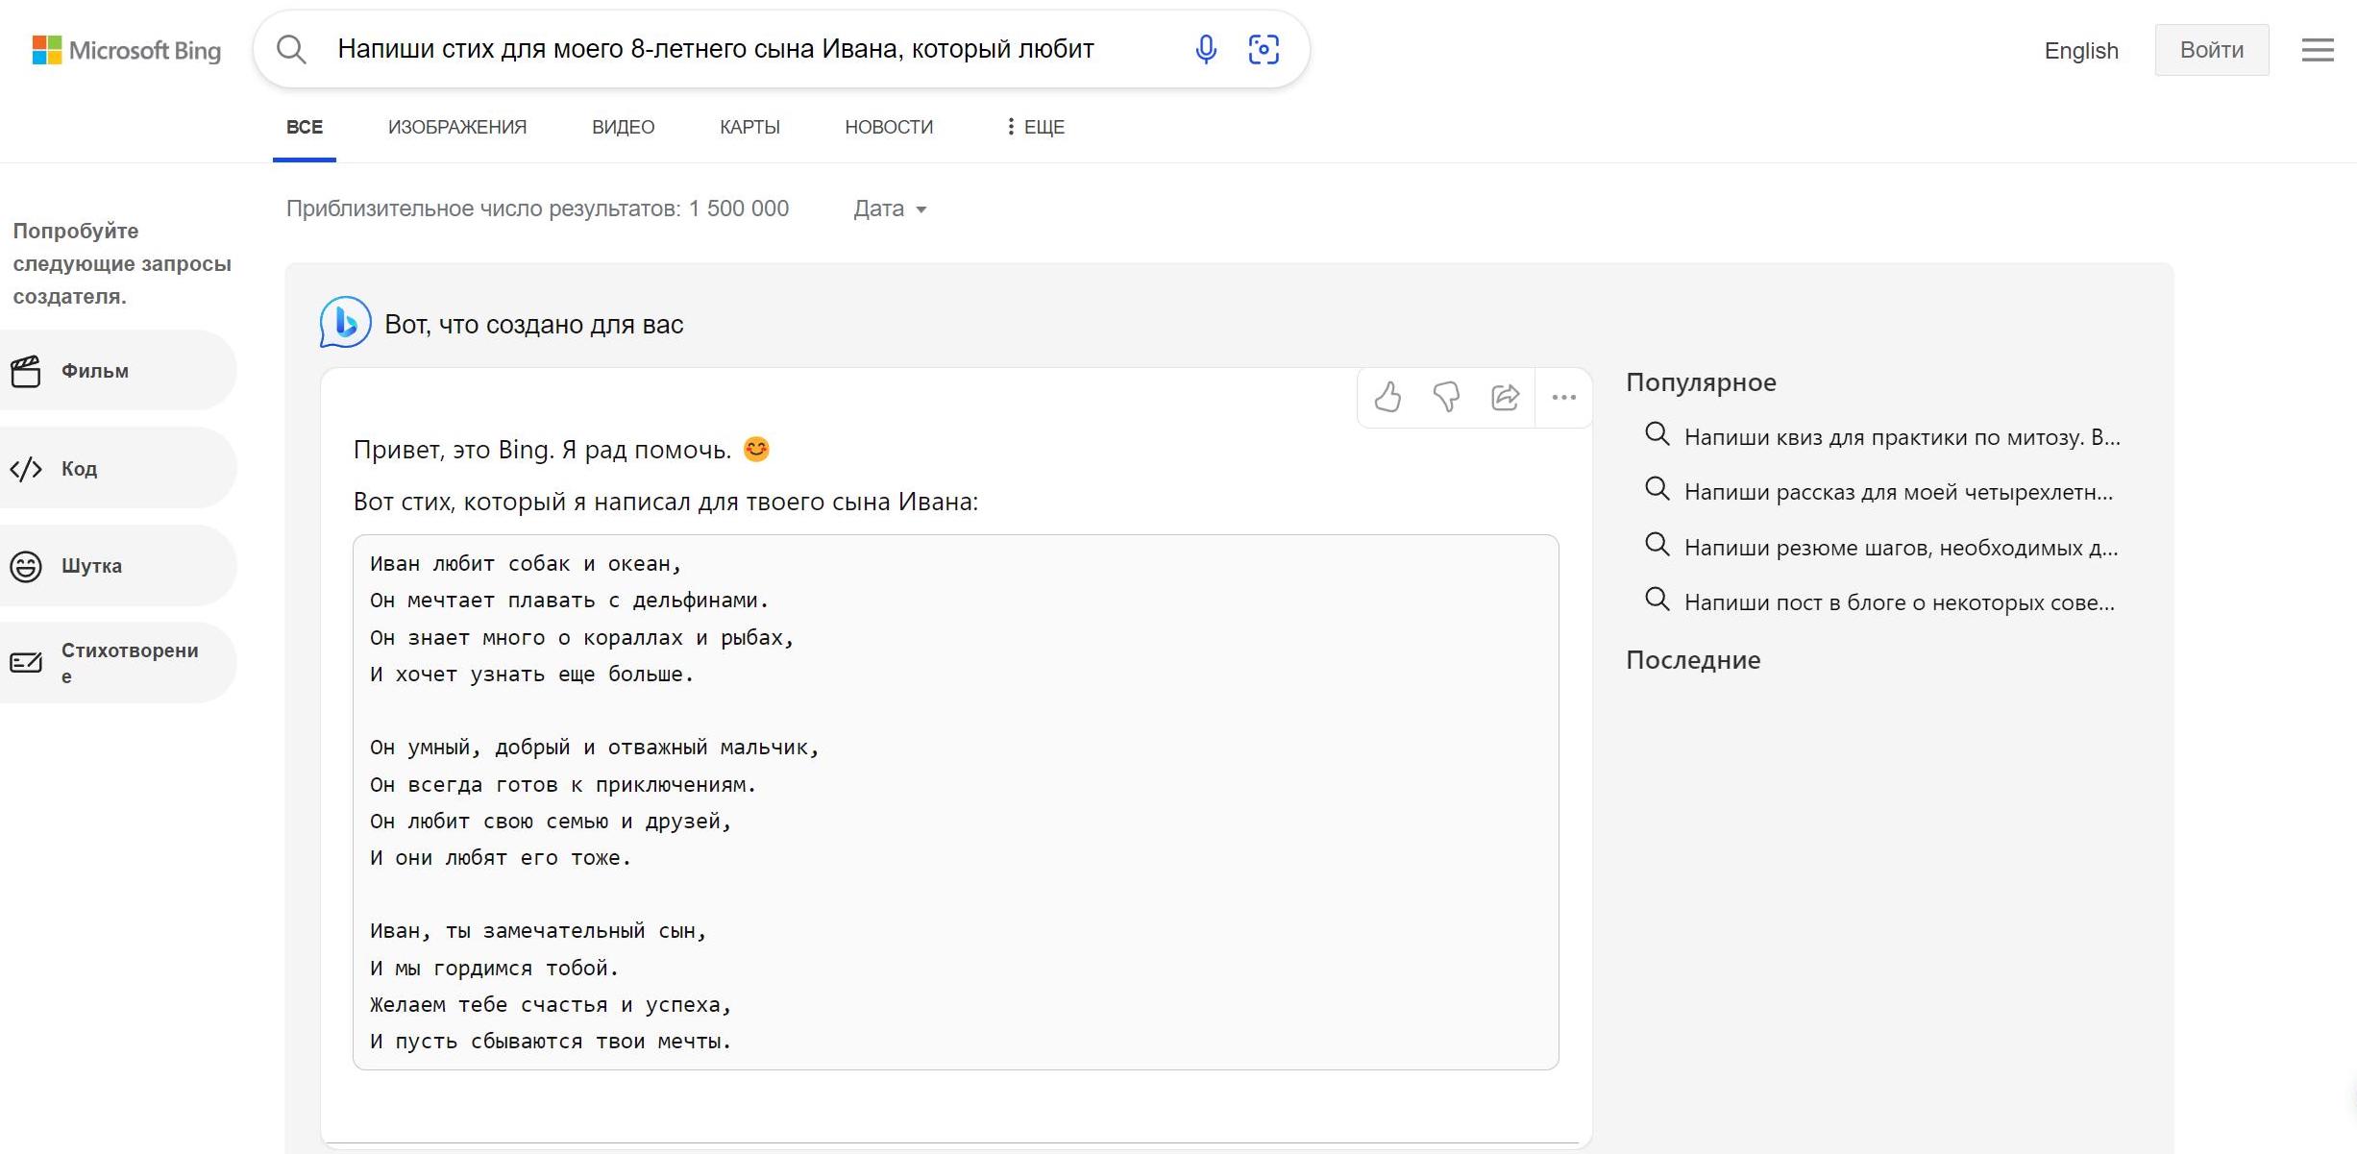The height and width of the screenshot is (1154, 2357).
Task: Click into the search query text field
Action: pyautogui.click(x=715, y=49)
